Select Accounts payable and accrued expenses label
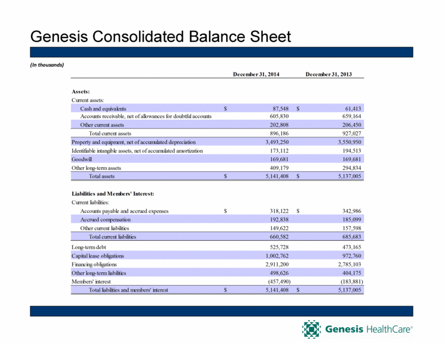 tap(124, 210)
